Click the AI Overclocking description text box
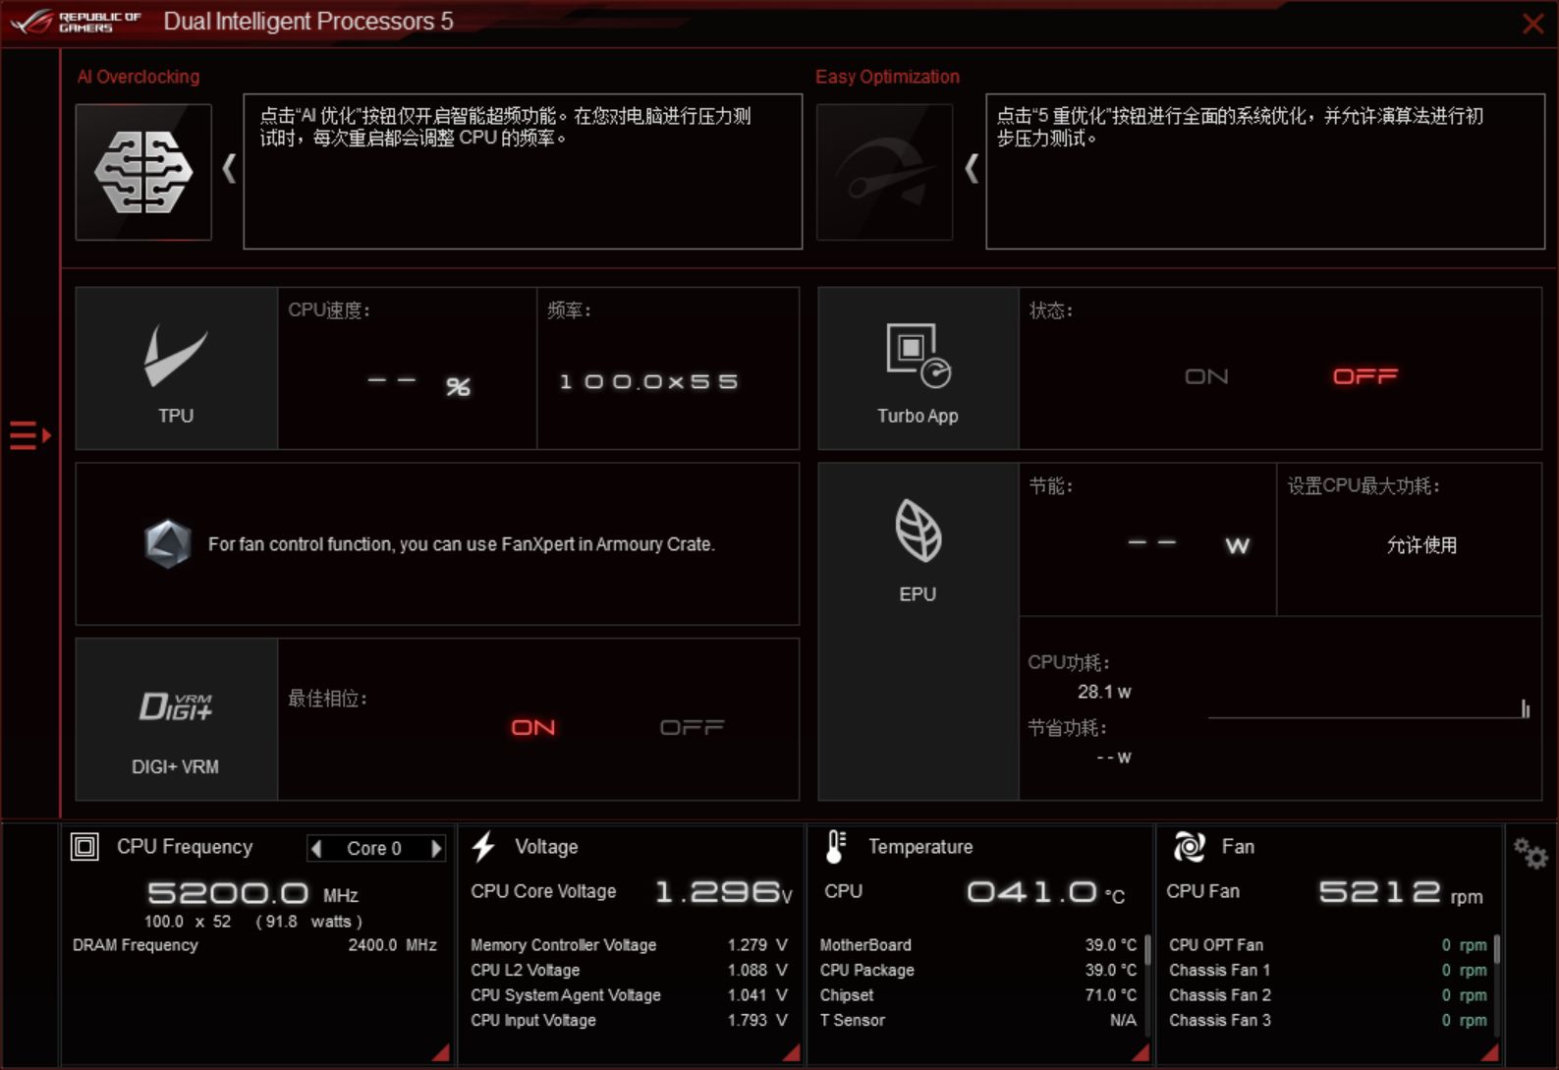Viewport: 1559px width, 1070px height. pyautogui.click(x=523, y=171)
